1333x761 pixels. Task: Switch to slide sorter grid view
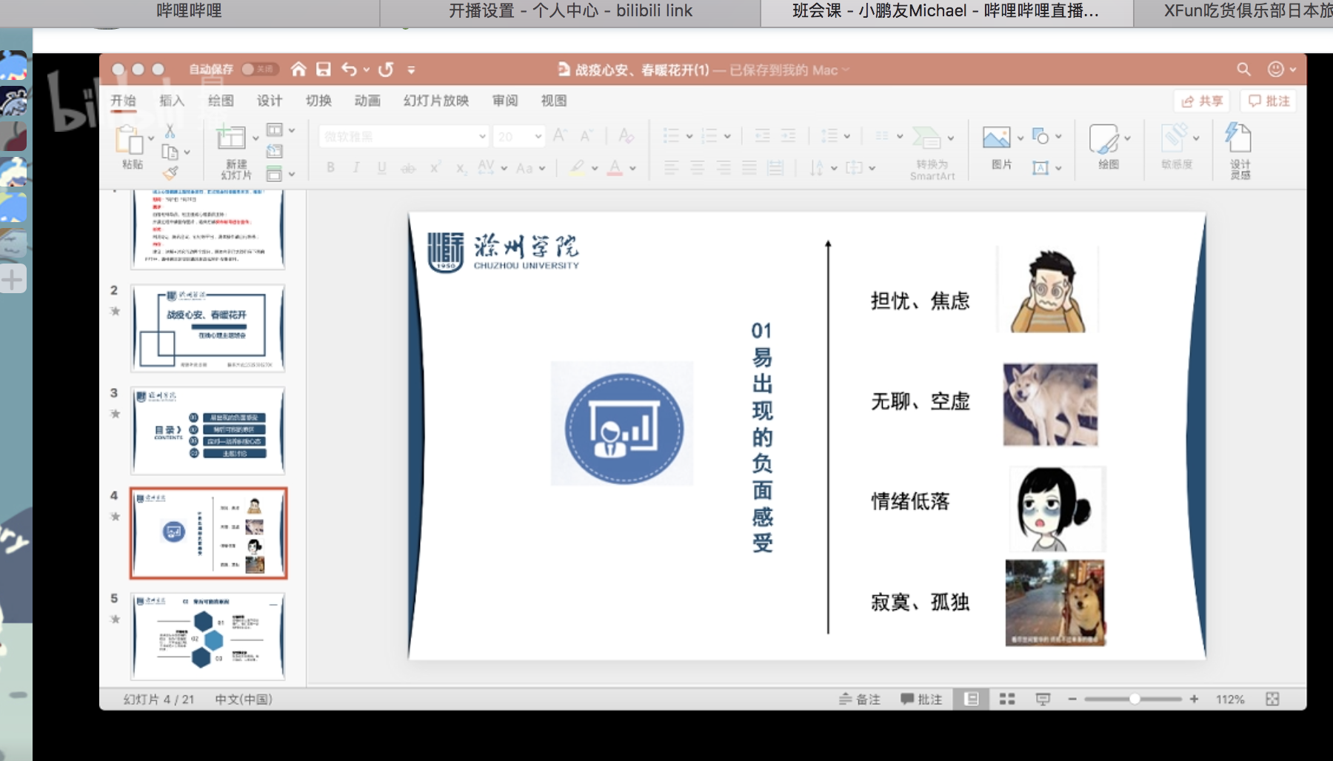(1007, 699)
